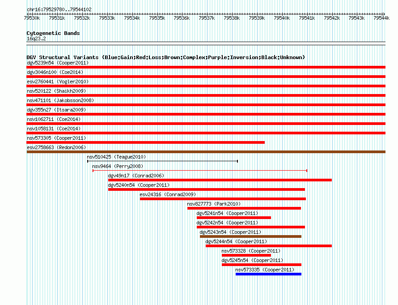This screenshot has width=398, height=305.
Task: Click the 79539k ruler tick label
Action: pos(257,18)
